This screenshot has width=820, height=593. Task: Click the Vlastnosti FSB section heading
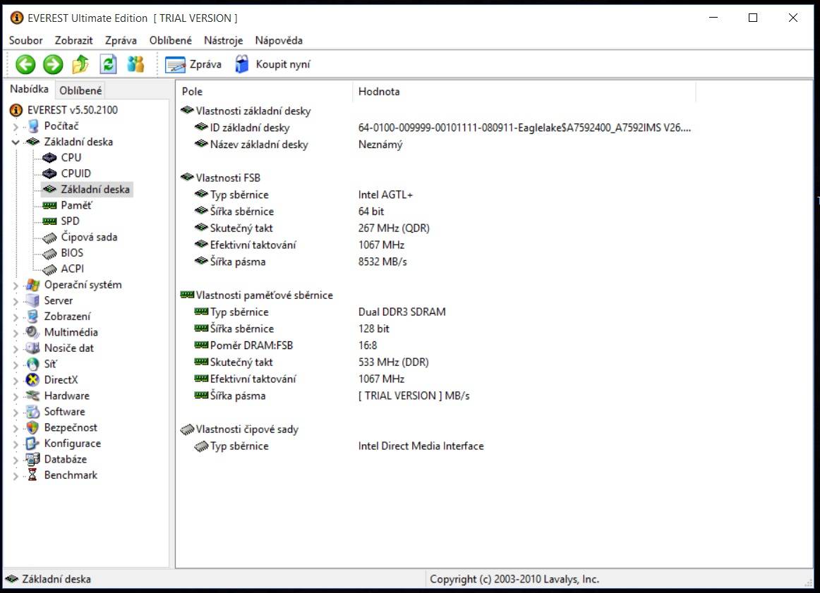click(x=228, y=178)
